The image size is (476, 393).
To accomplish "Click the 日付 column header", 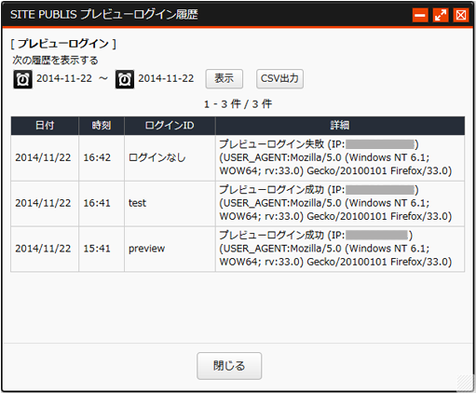I will [x=45, y=126].
